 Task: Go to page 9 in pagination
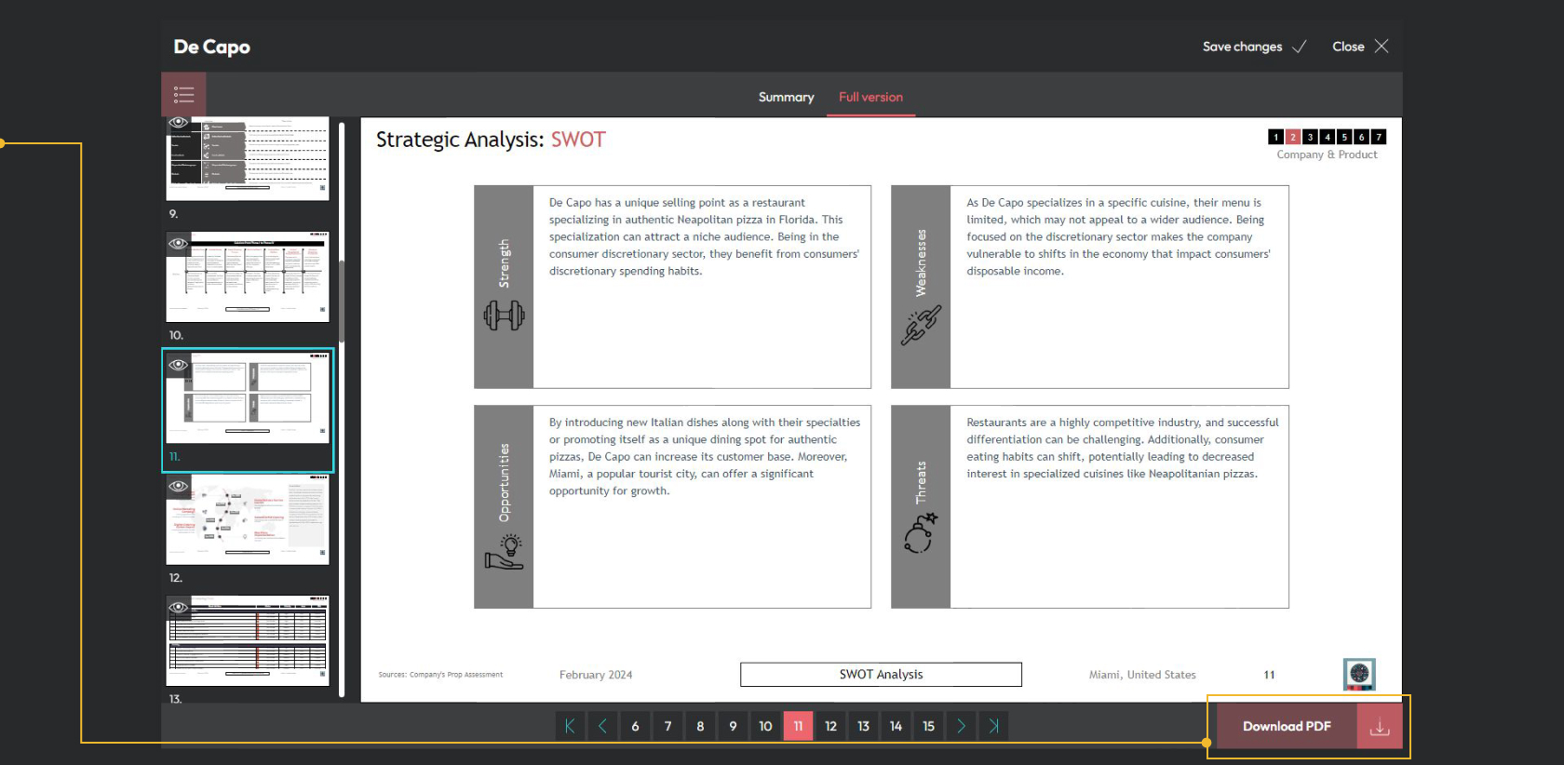pyautogui.click(x=733, y=726)
